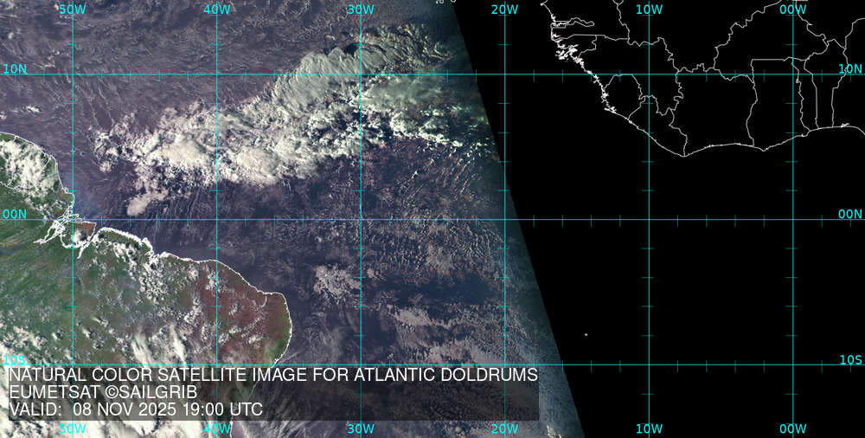
Task: Click the 00W label on top edge
Action: 792,10
